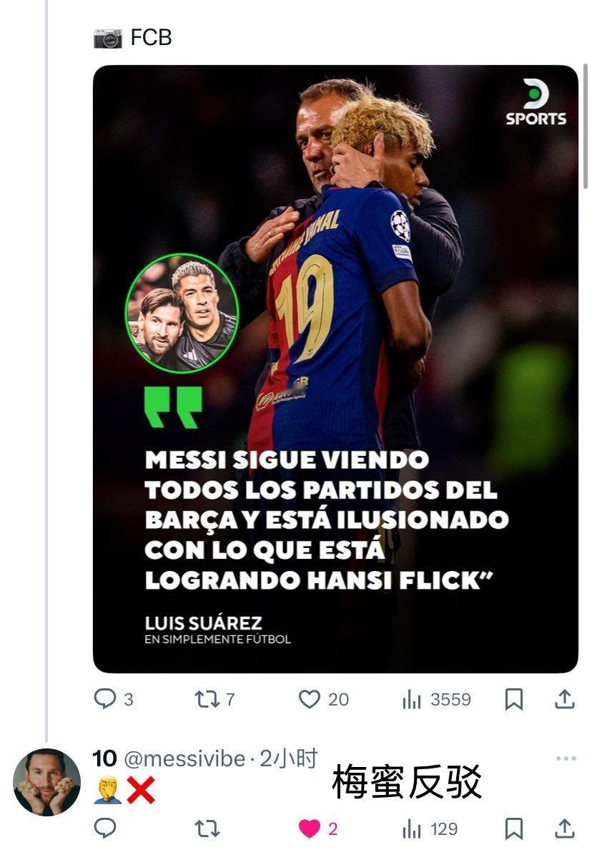Unlike the messivibe reply with 2 likes

point(318,829)
